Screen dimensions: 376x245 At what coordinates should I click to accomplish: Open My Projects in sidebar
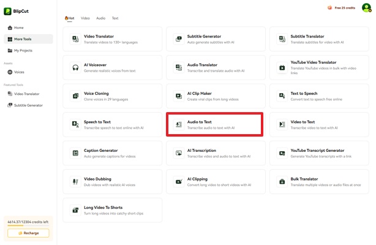point(24,50)
